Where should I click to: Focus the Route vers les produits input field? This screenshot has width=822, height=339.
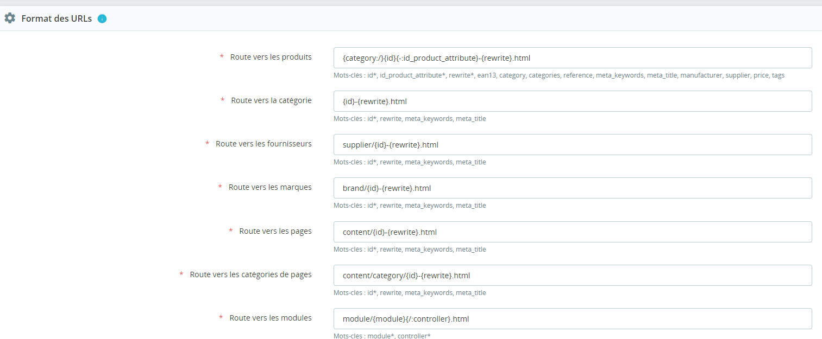[573, 57]
